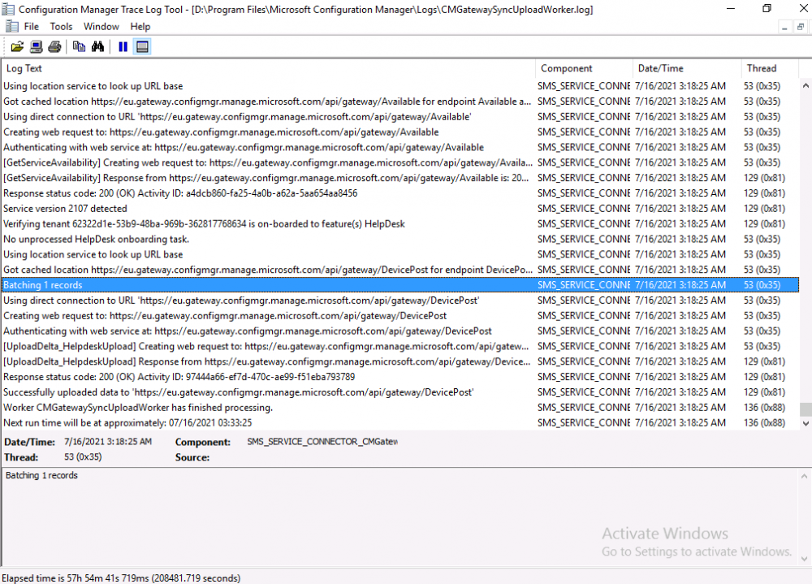Click the Component value SMS_SERVICE_CONNECTOR_CMGatew in details

tap(322, 442)
